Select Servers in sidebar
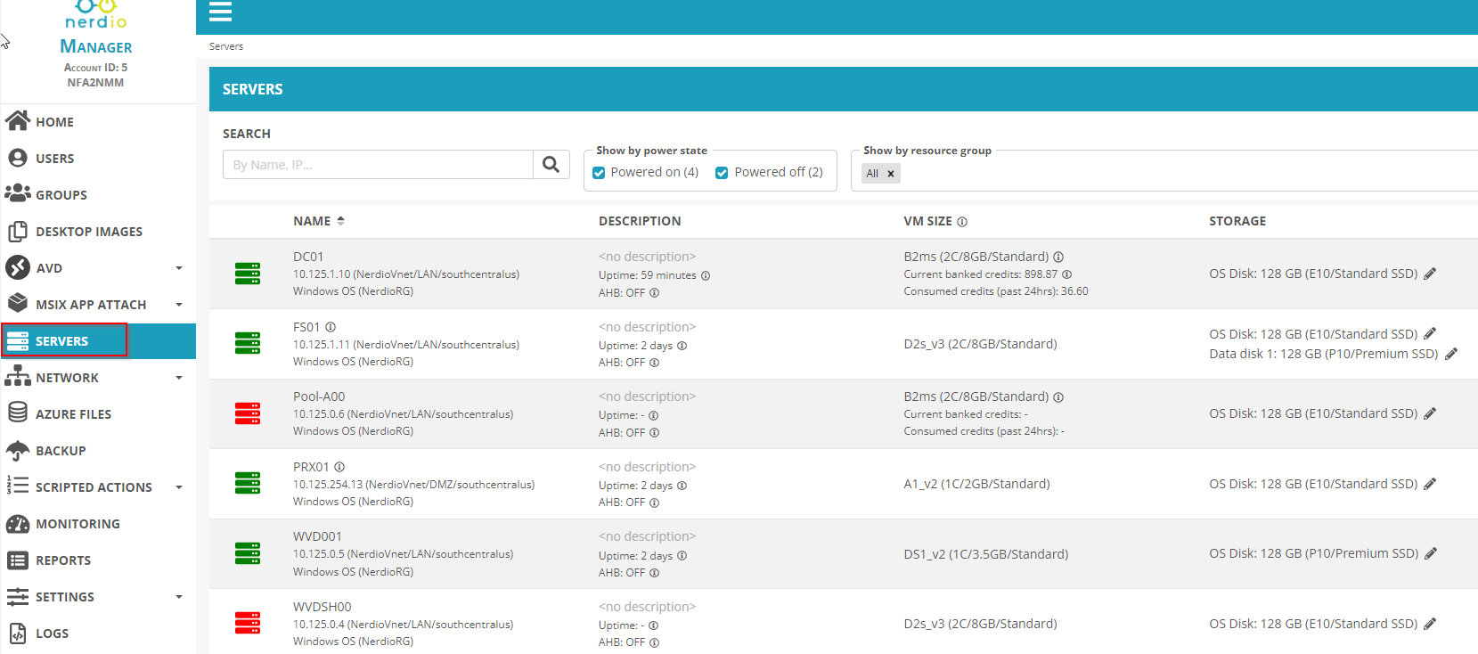 (98, 341)
